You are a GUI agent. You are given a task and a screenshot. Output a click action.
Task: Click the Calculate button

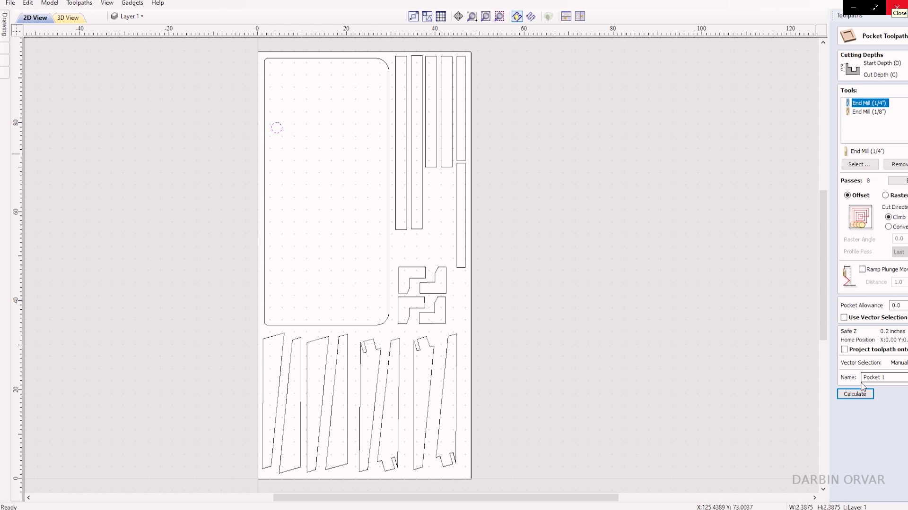[x=855, y=394]
